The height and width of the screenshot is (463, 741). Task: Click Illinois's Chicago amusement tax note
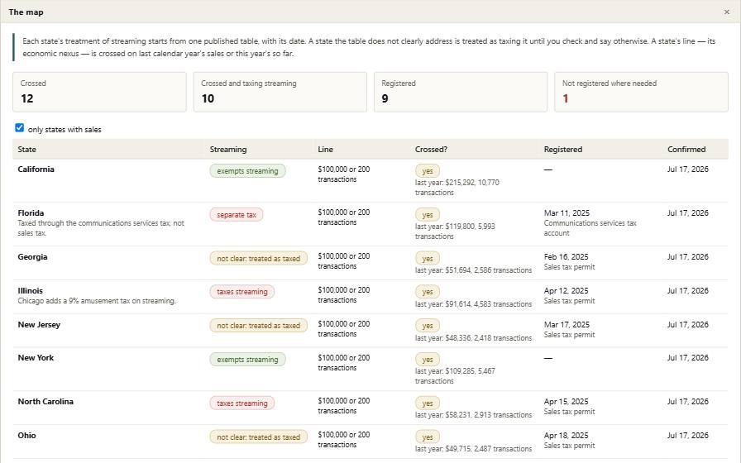[x=97, y=301]
